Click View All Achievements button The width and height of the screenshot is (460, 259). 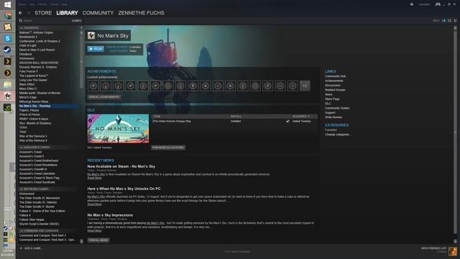[103, 96]
